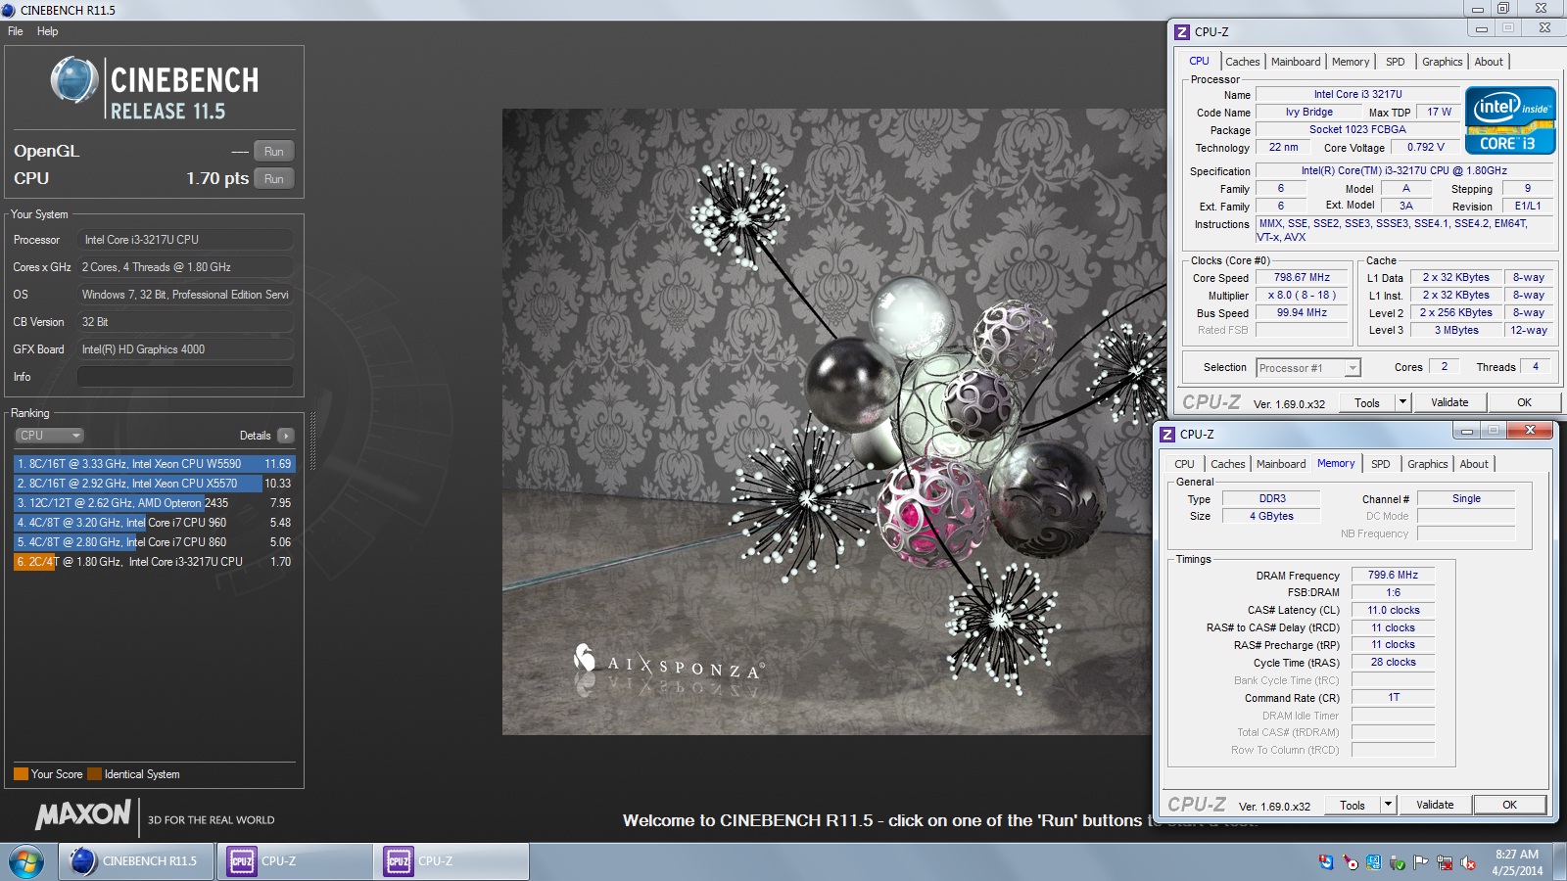Click the network tray icon
This screenshot has width=1567, height=881.
pyautogui.click(x=1445, y=862)
